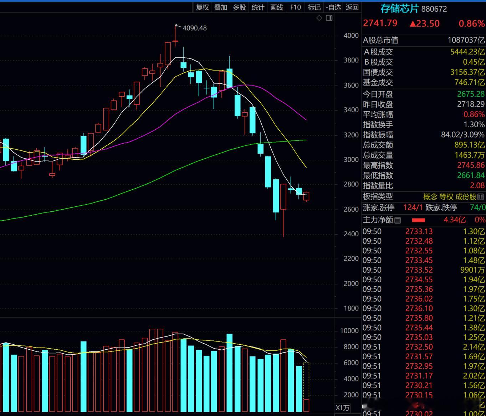Open the 统计 statistics option

(x=258, y=7)
